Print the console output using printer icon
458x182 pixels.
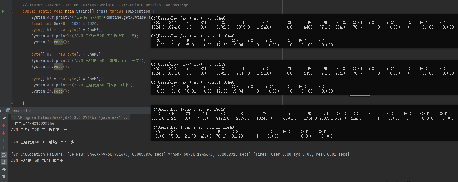click(x=4, y=169)
